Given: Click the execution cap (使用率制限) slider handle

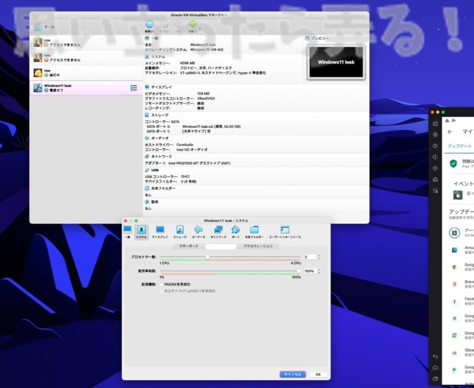Looking at the screenshot, I should [x=299, y=271].
